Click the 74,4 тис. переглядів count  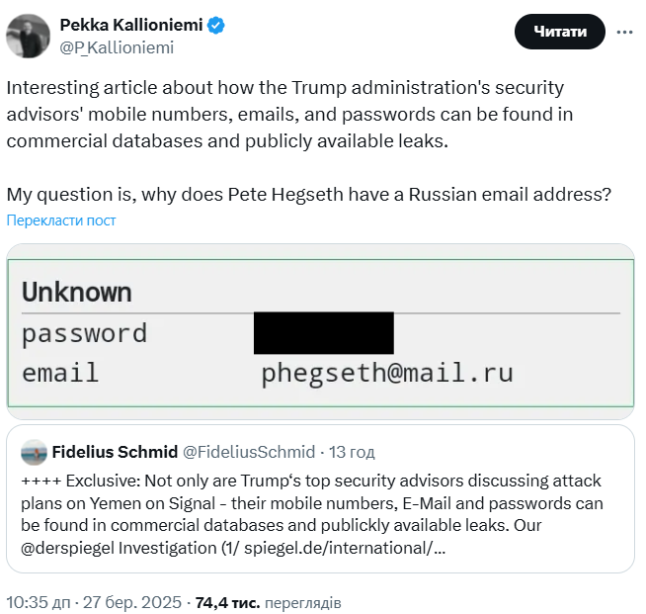point(268,600)
